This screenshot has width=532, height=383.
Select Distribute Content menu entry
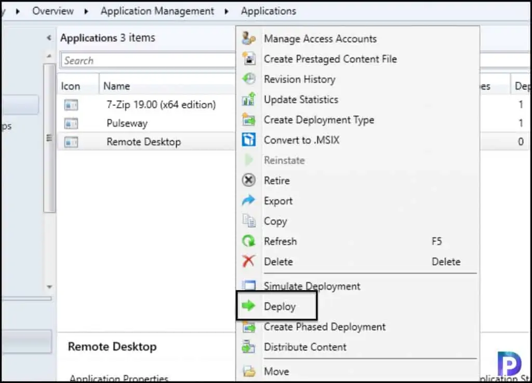point(358,347)
